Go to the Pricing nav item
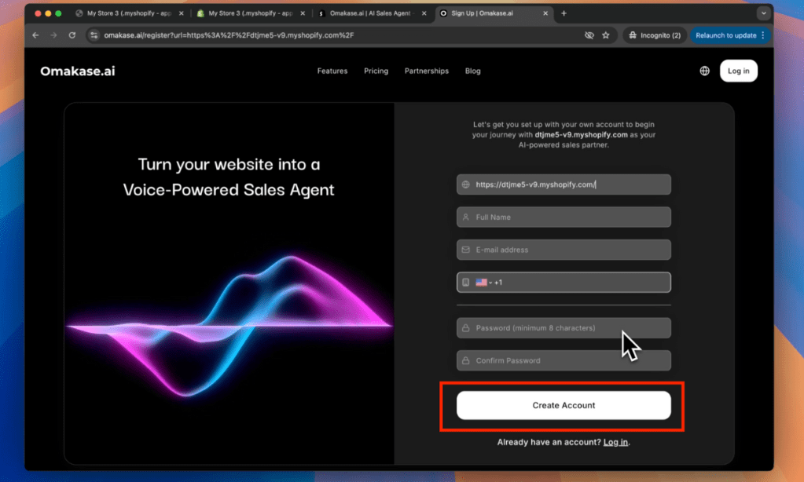The height and width of the screenshot is (482, 804). click(x=376, y=71)
